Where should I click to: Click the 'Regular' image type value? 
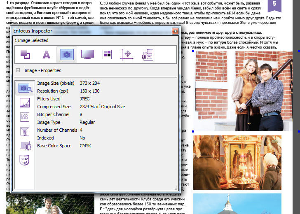87,122
